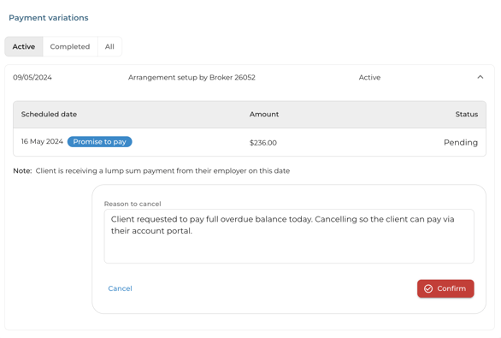The height and width of the screenshot is (338, 501).
Task: Click the Active status of the arrangement
Action: pyautogui.click(x=369, y=77)
